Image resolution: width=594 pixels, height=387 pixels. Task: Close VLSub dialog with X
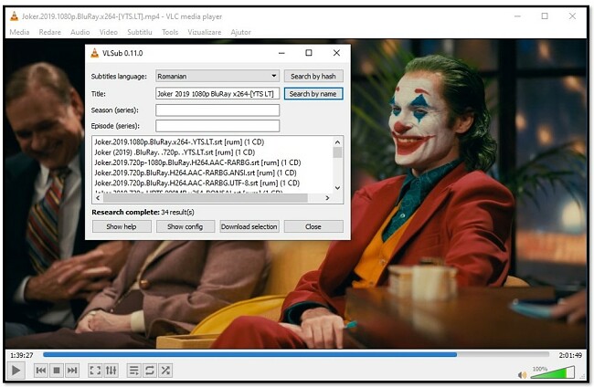[x=336, y=53]
